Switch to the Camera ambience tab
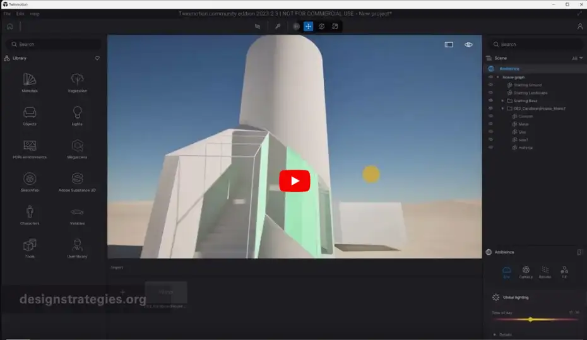This screenshot has width=587, height=340. pyautogui.click(x=526, y=273)
